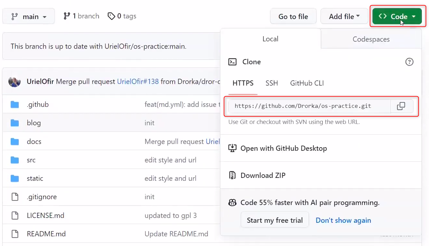Open the UrielOfir#138 pull request link
Screen dimensions: 429x246
[138, 82]
